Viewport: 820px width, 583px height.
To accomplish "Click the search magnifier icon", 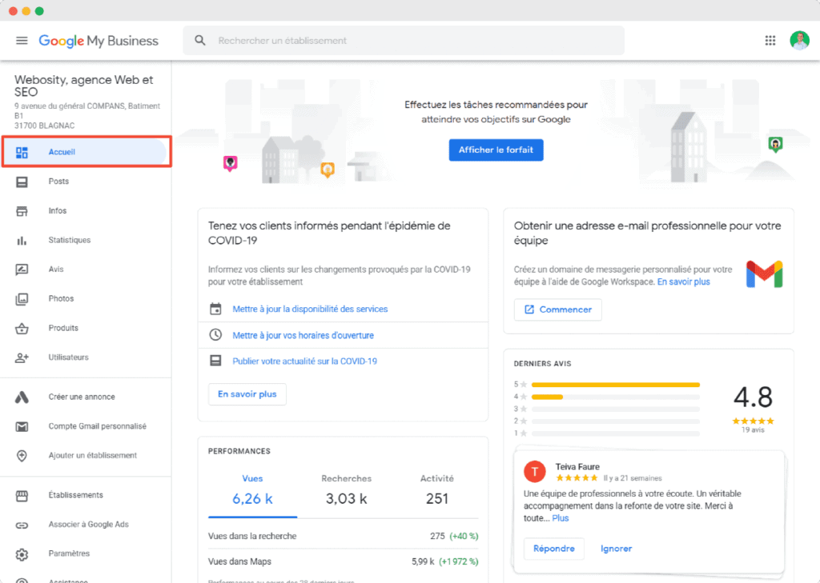I will pos(199,40).
